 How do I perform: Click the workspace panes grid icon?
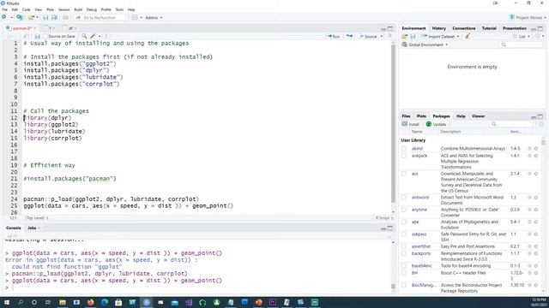point(135,17)
